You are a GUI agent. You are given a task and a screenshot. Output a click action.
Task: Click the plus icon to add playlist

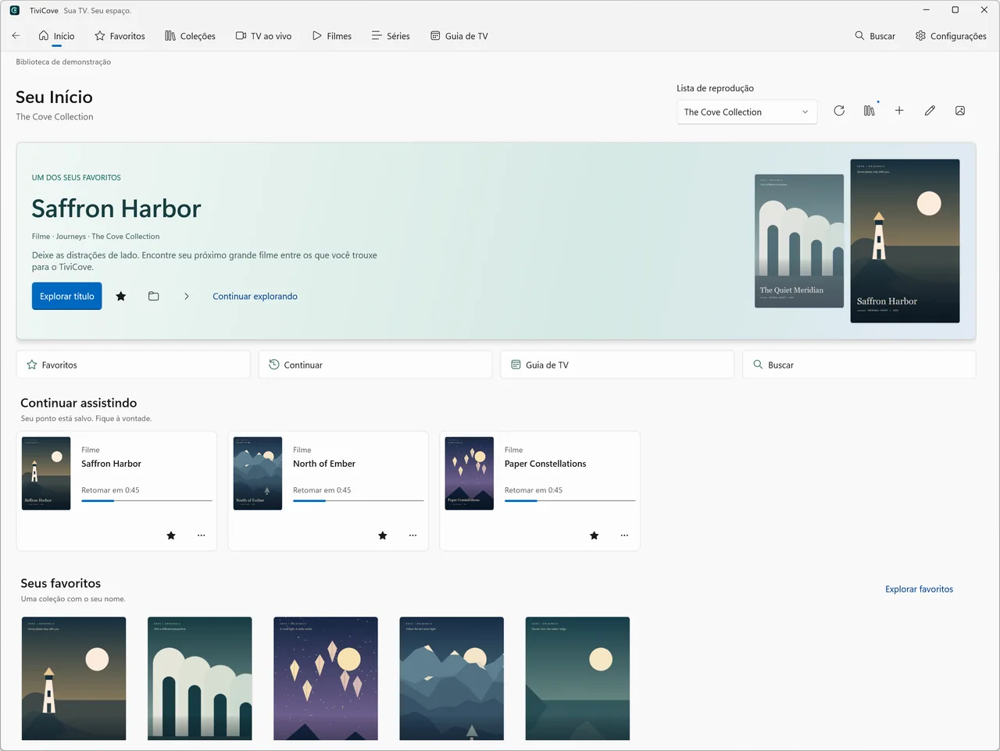(899, 111)
